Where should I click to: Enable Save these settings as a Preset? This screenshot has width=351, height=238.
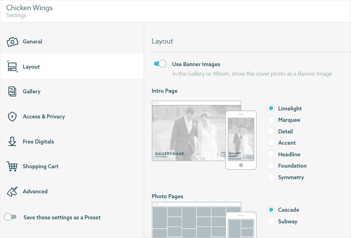[x=11, y=217]
